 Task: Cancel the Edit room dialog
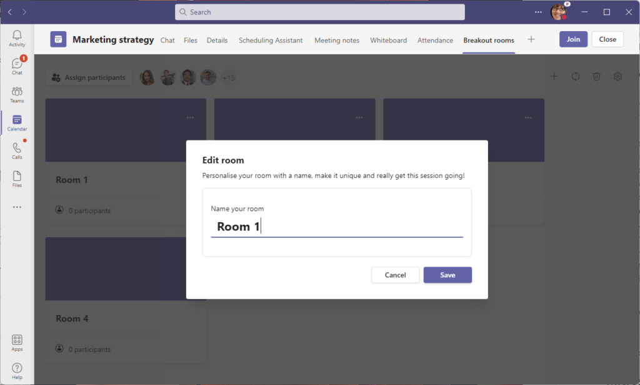tap(395, 275)
